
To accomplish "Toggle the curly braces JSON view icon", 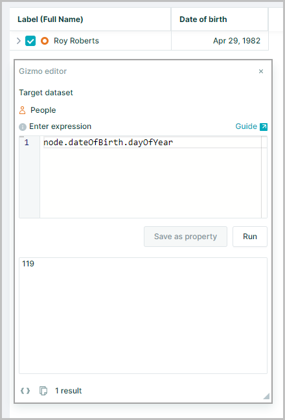I will pos(25,391).
